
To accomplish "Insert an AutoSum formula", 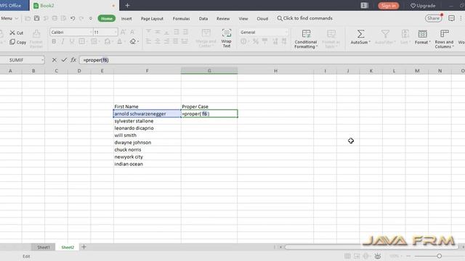I will [360, 37].
